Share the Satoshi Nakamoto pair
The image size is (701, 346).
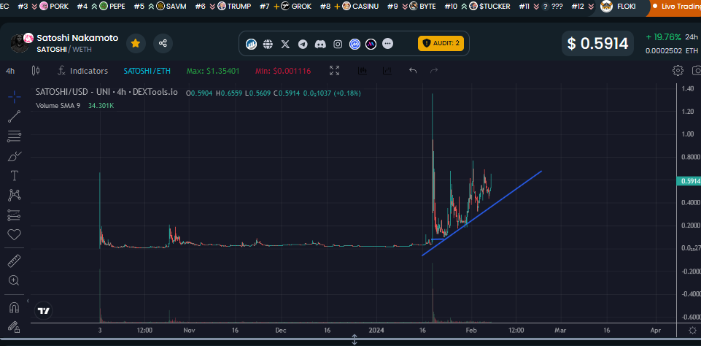coord(163,43)
